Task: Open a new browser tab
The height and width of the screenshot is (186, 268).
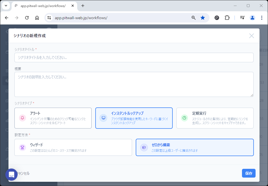Action: tap(82, 6)
